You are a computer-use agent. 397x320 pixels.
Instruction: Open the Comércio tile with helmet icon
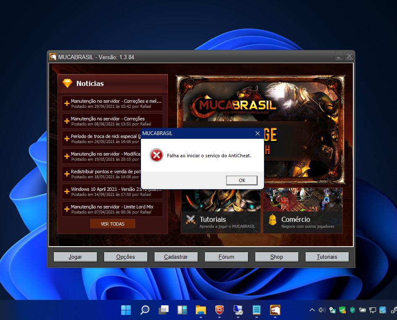click(303, 211)
